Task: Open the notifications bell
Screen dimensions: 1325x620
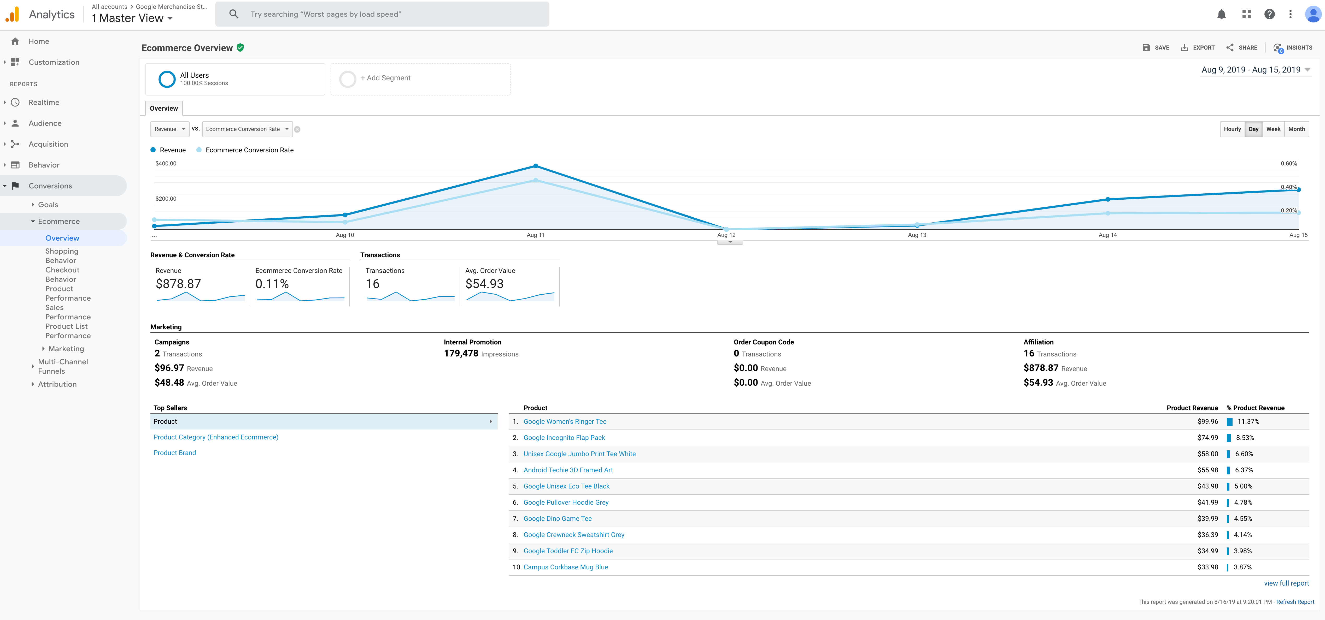Action: tap(1221, 14)
